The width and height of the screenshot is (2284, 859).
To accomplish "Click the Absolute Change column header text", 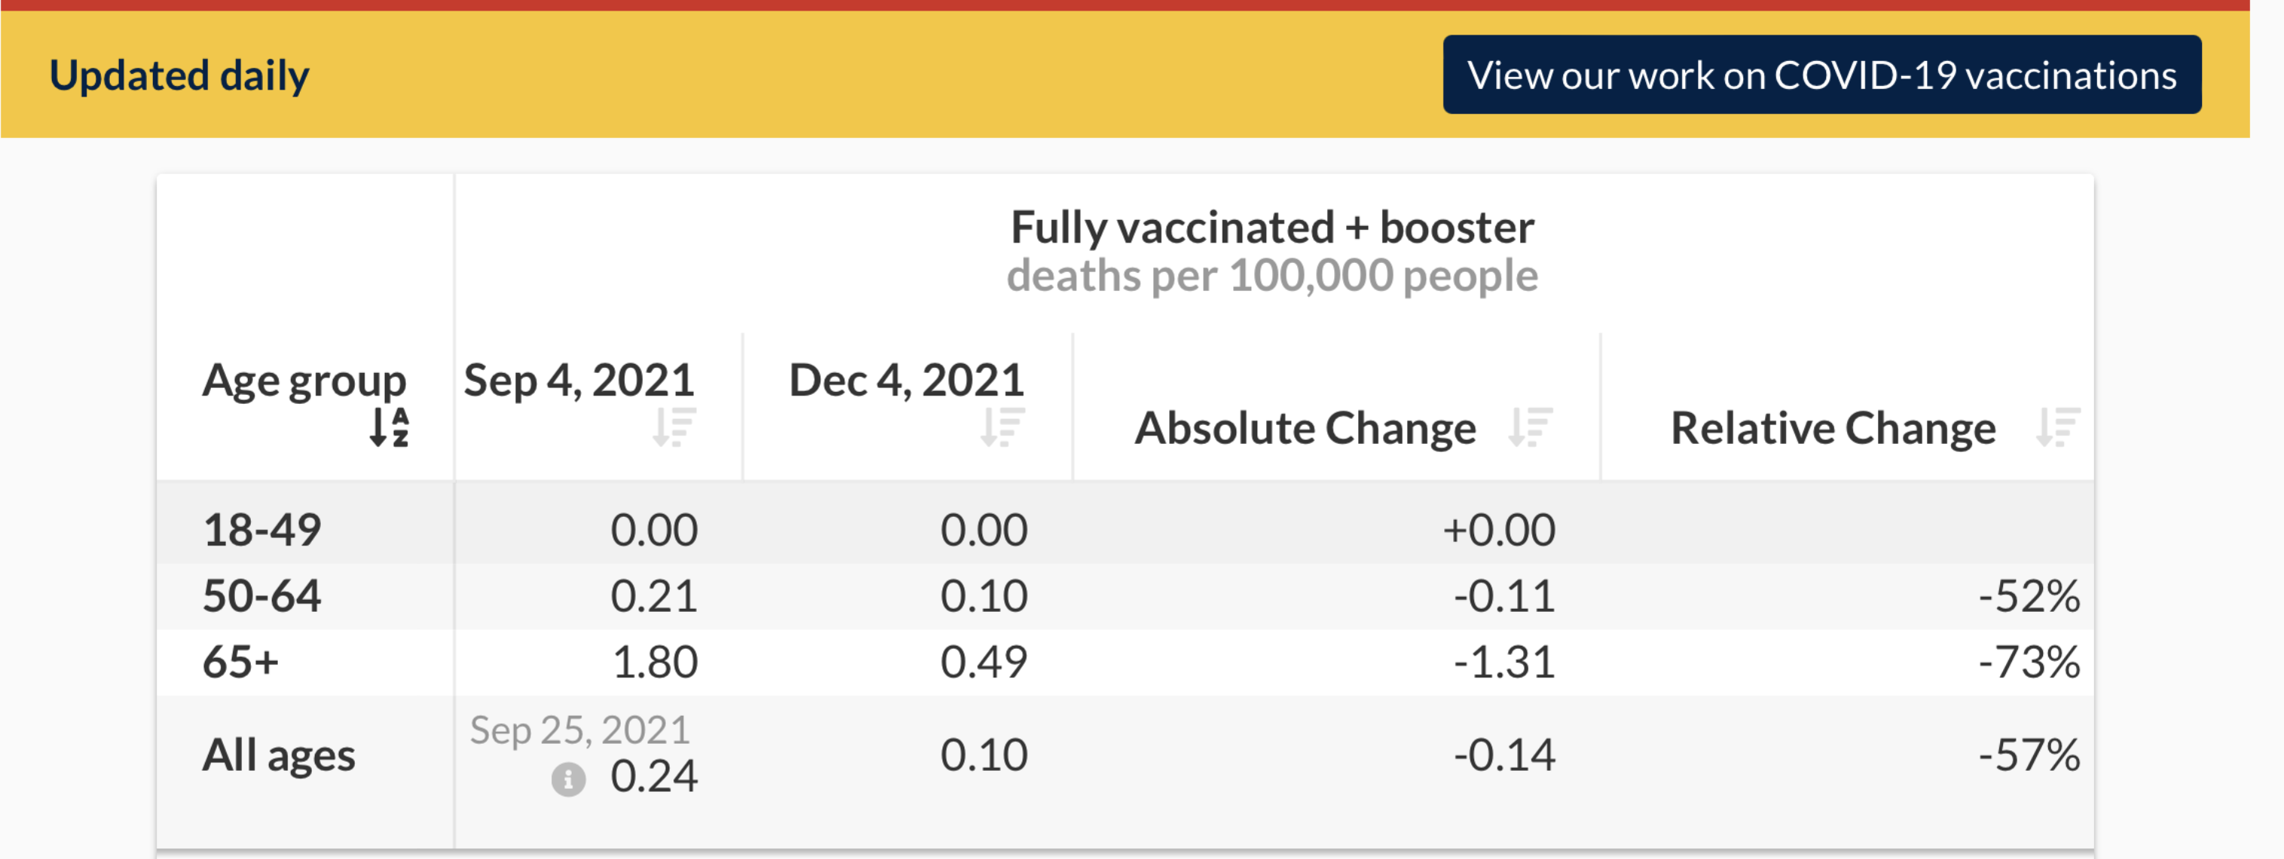I will tap(1305, 428).
